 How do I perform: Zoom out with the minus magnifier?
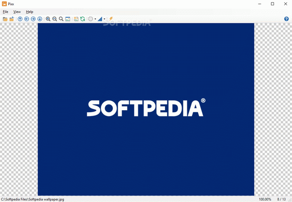coord(55,19)
